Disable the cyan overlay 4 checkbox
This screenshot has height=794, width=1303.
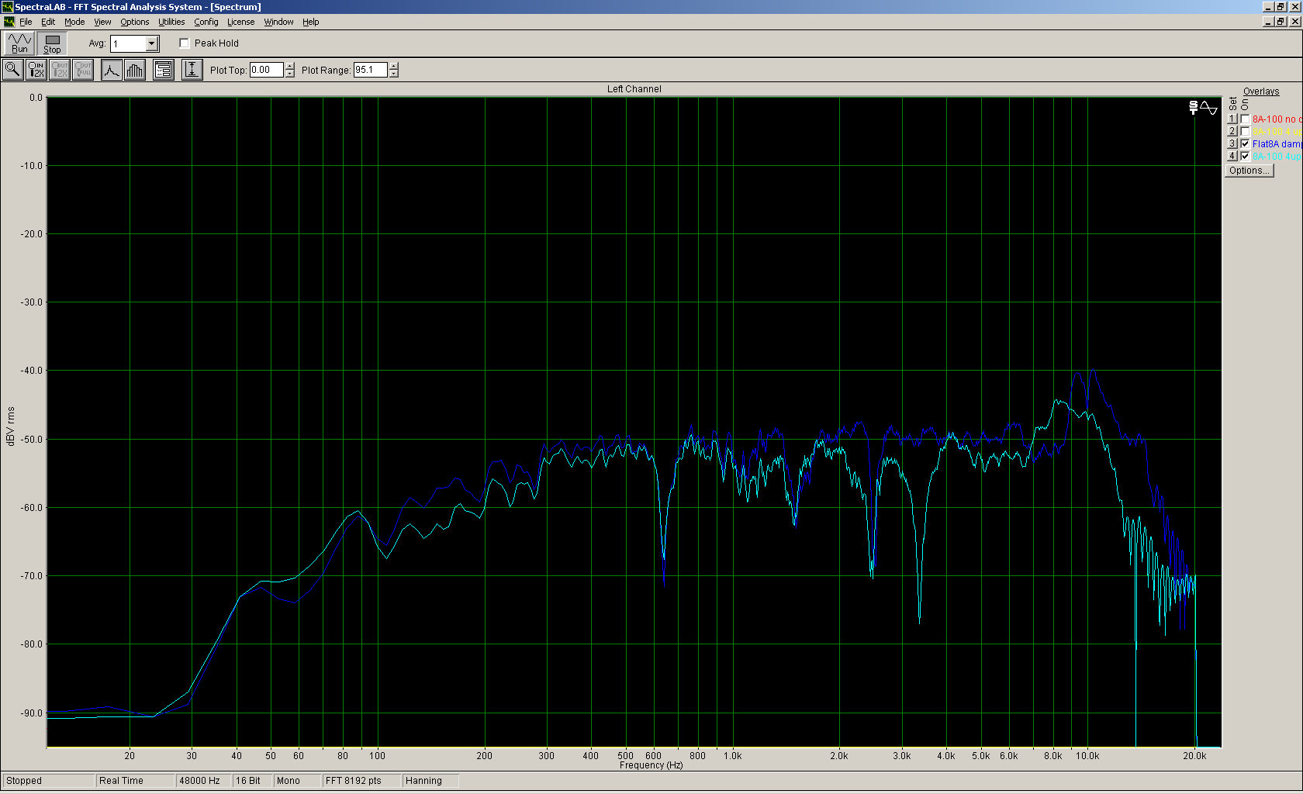1245,157
